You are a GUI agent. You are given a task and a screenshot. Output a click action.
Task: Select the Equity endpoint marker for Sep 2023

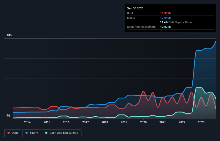click(215, 42)
